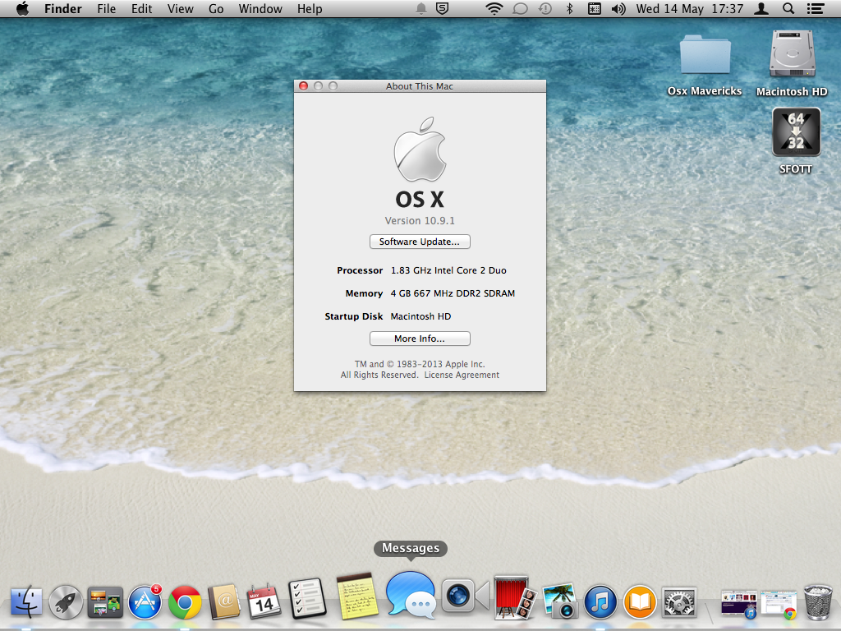Click the 1.83 GHz Intel Core 2 Duo text
Screen dimensions: 841x631
[x=448, y=270]
